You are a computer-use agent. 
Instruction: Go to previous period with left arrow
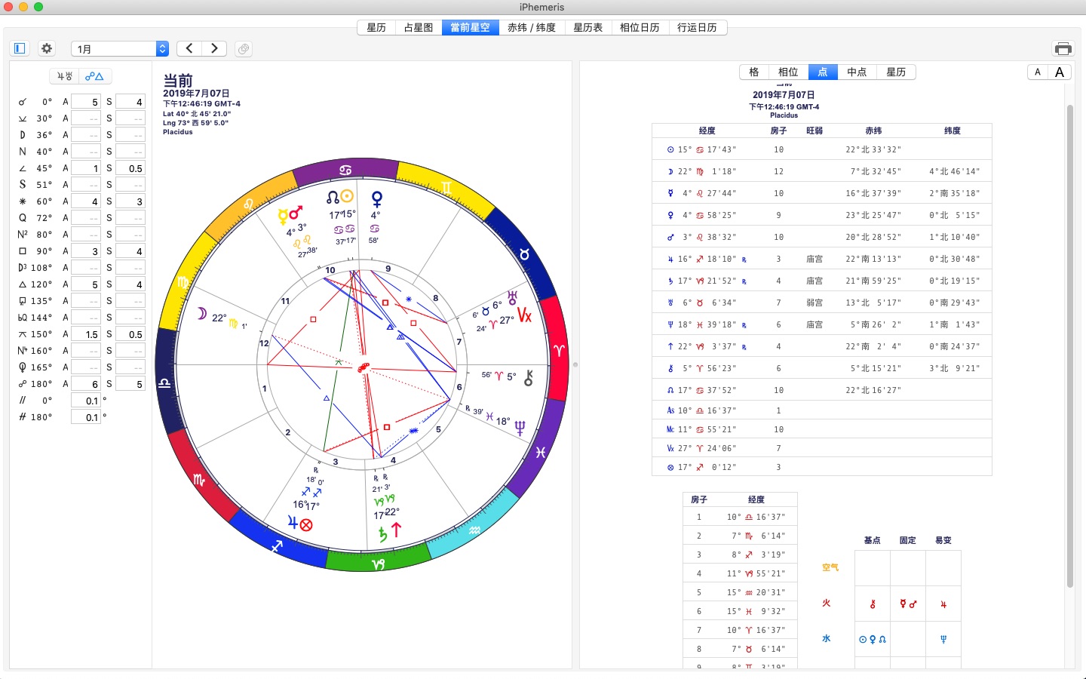click(x=189, y=48)
